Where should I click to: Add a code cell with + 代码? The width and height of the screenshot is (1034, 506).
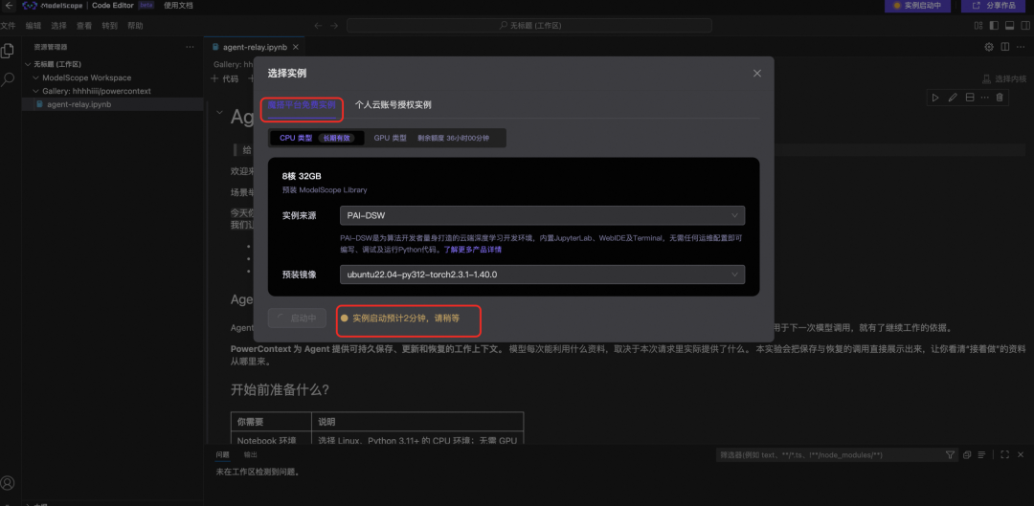coord(224,78)
